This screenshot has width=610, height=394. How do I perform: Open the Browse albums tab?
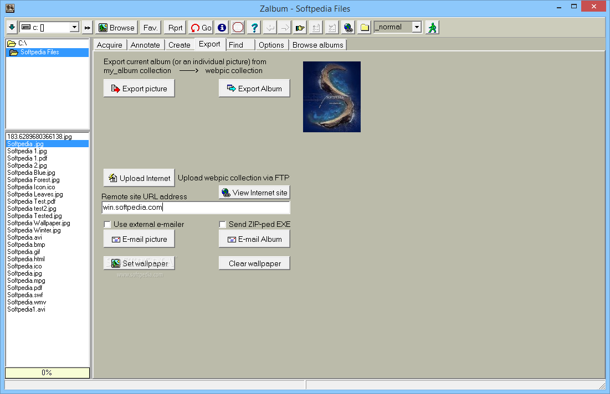tap(318, 45)
